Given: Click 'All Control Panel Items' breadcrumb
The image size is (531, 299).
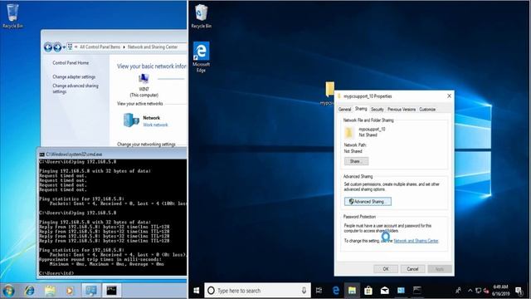Looking at the screenshot, I should (100, 47).
